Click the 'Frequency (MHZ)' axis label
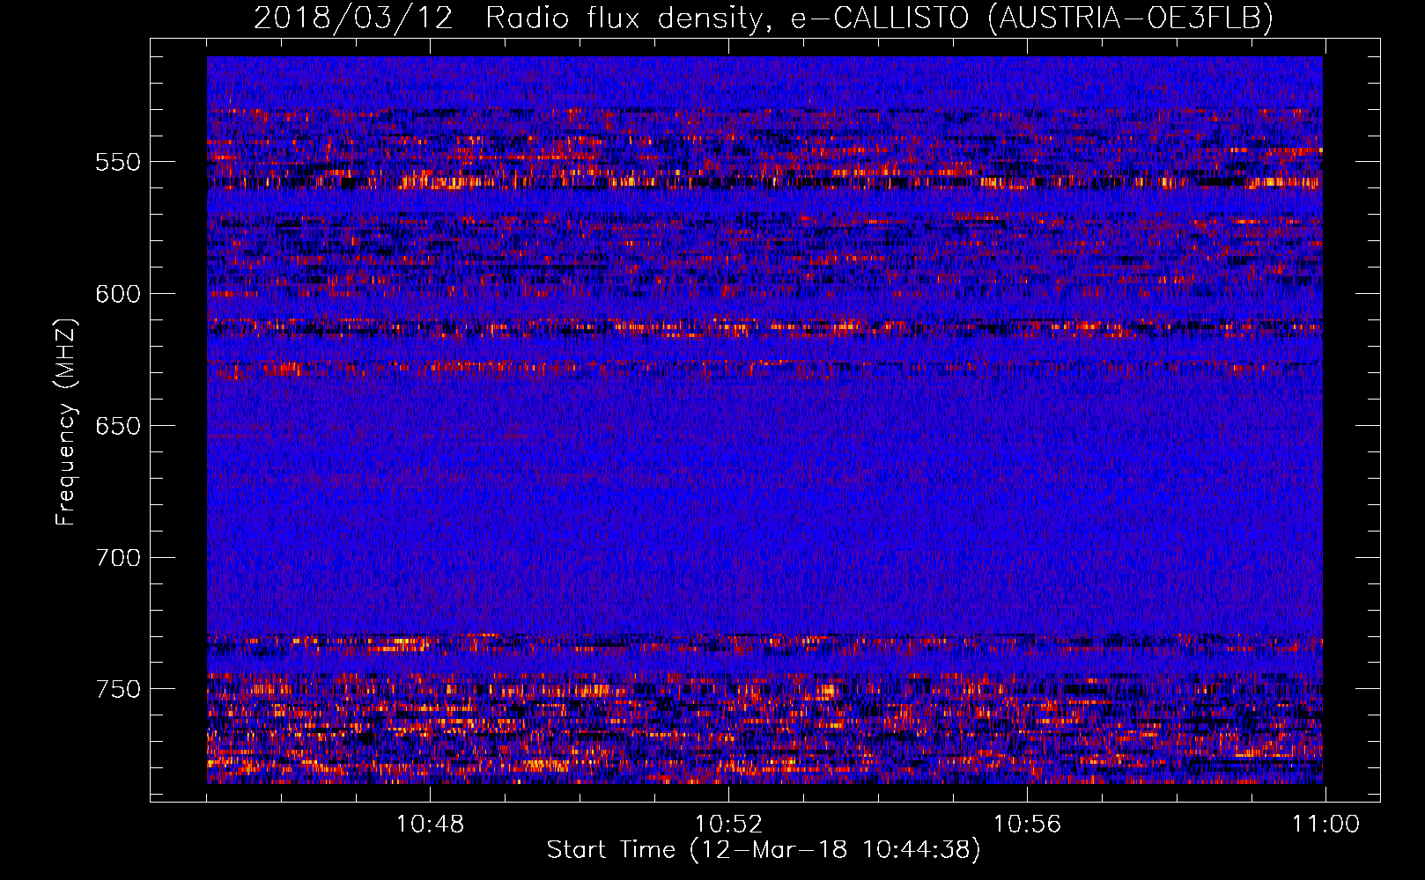Viewport: 1425px width, 880px height. pyautogui.click(x=66, y=422)
